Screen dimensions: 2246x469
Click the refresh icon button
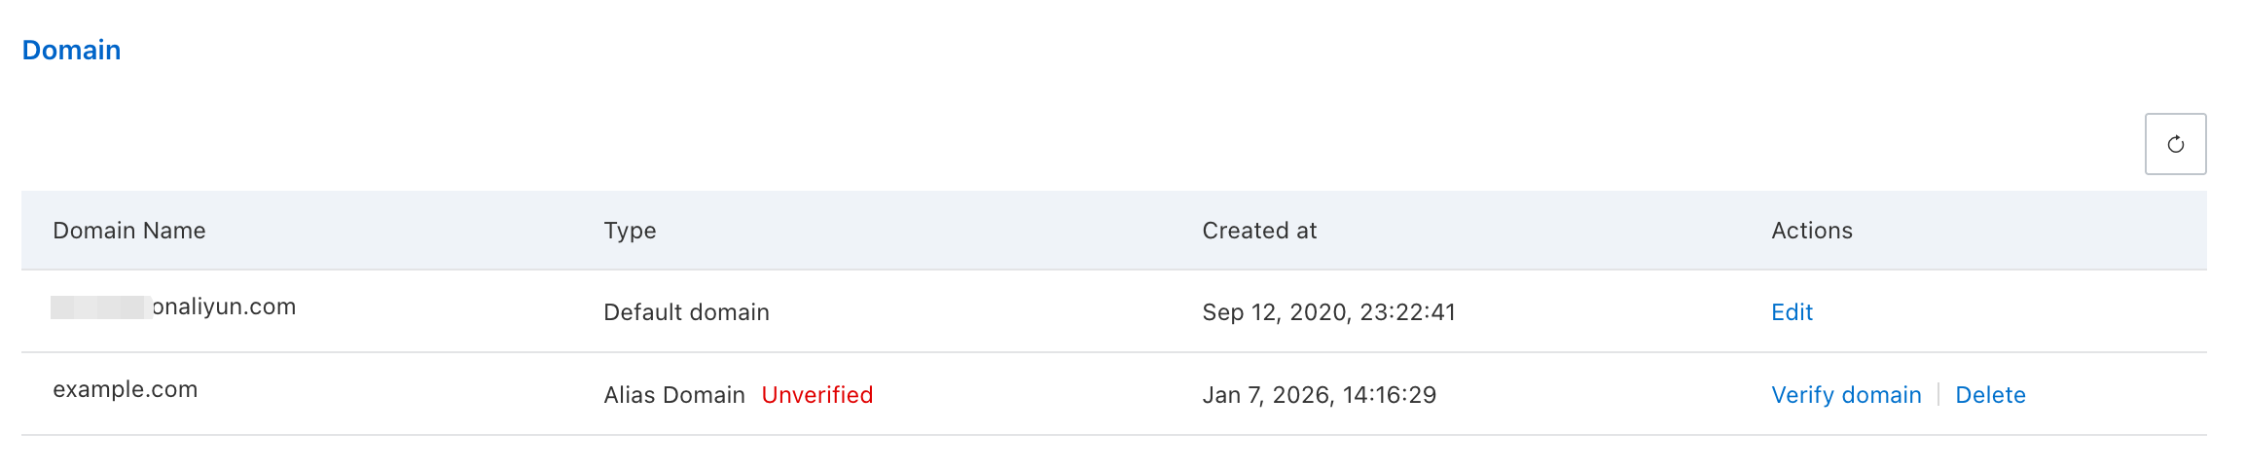[2175, 144]
